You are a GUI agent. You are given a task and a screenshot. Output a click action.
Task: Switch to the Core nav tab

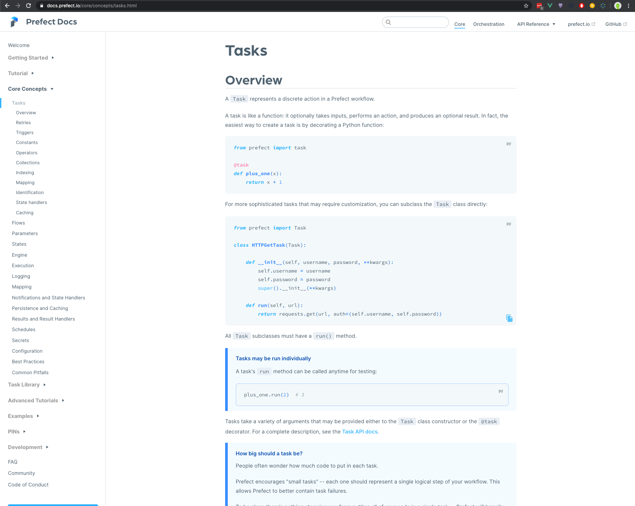point(460,24)
